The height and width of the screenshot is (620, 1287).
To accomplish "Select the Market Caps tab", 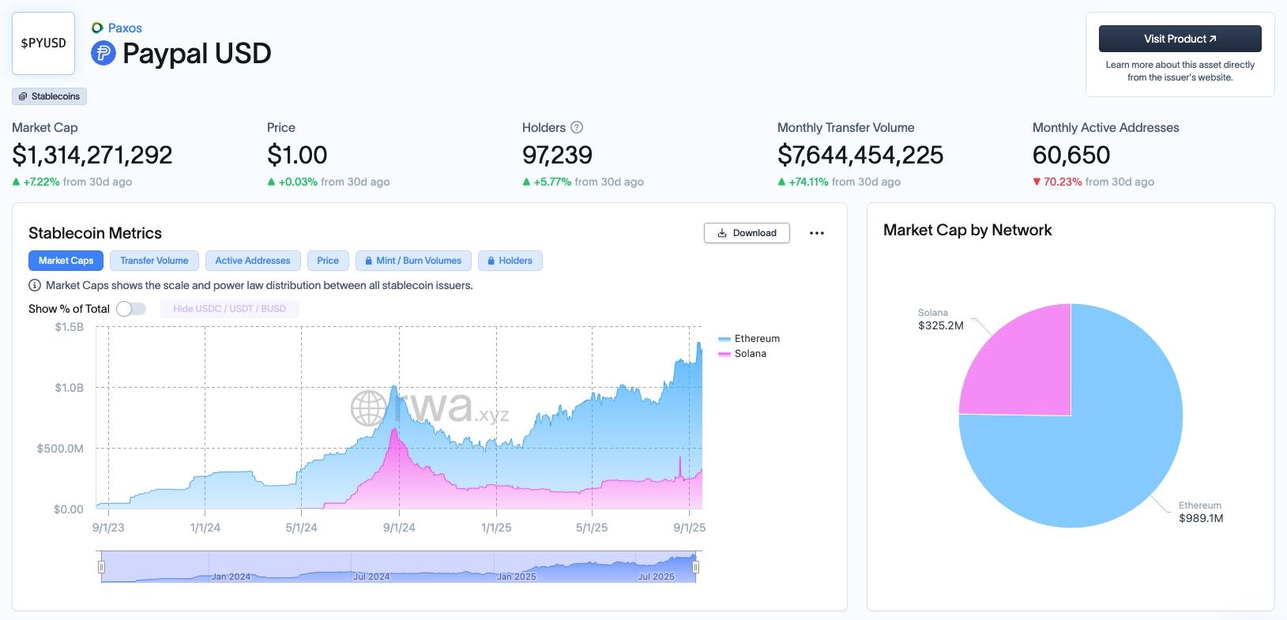I will pyautogui.click(x=66, y=261).
